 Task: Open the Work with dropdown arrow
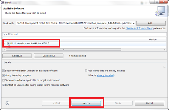point(134,23)
